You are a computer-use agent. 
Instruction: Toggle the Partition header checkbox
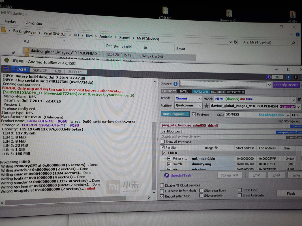pyautogui.click(x=162, y=147)
